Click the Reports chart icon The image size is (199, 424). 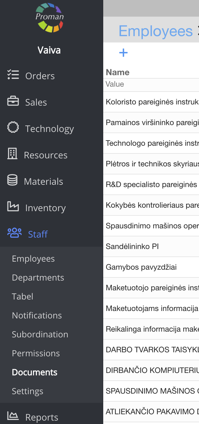(13, 416)
